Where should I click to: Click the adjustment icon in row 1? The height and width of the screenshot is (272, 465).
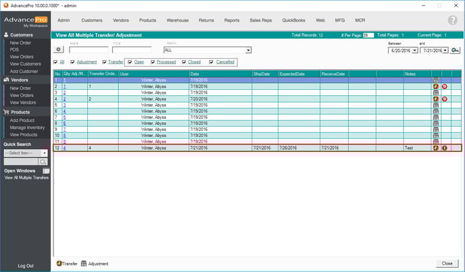[436, 80]
